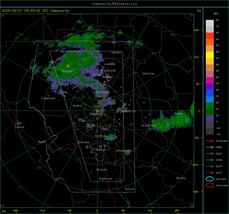Click the yellow diamond marker below Cochrane
The image size is (229, 214).
[87, 147]
